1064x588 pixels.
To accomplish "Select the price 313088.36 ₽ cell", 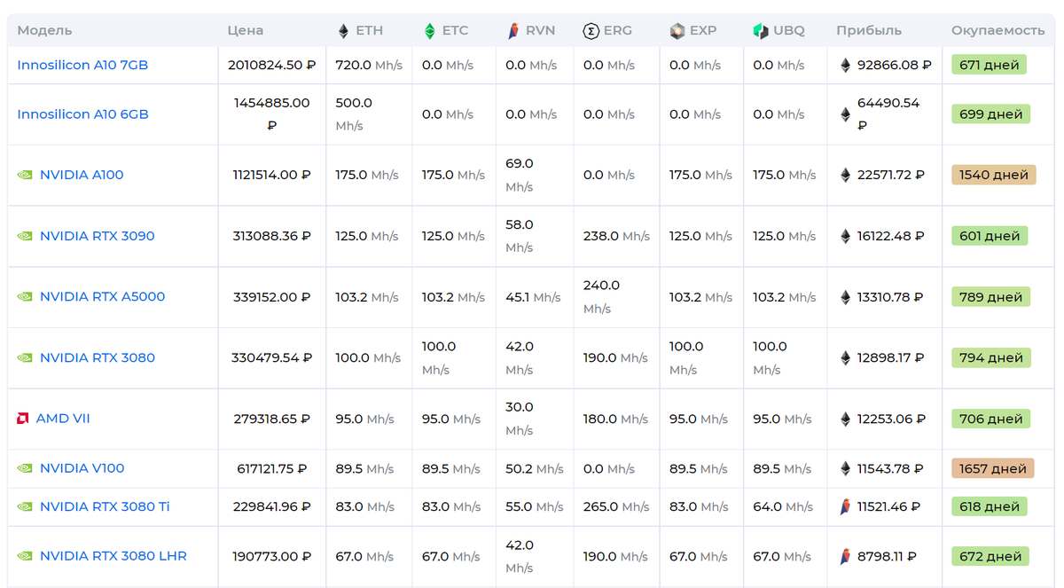I will click(x=272, y=237).
